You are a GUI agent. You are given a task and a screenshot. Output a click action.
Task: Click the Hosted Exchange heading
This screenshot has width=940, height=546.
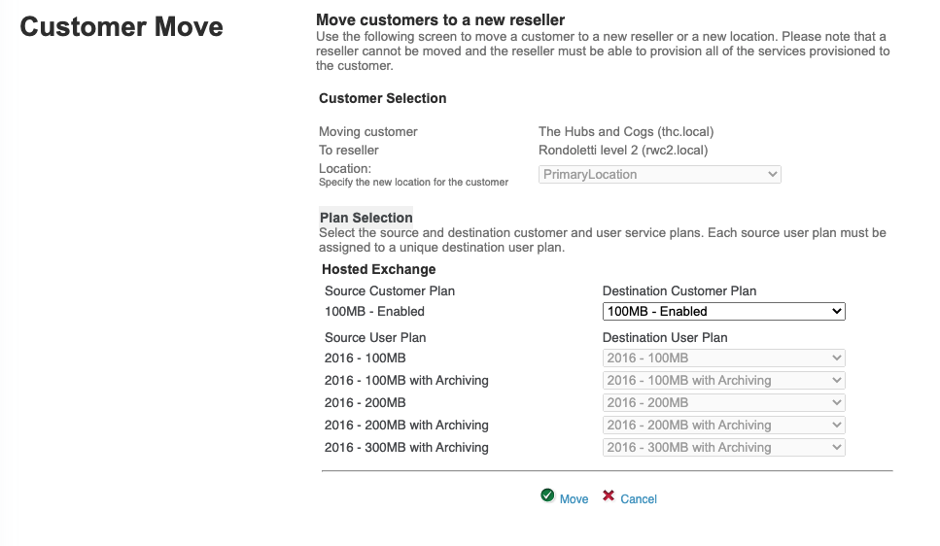(379, 269)
